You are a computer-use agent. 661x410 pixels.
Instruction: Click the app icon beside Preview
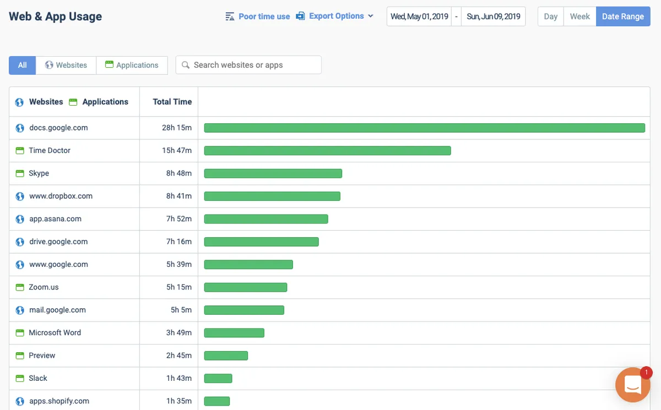coord(20,356)
